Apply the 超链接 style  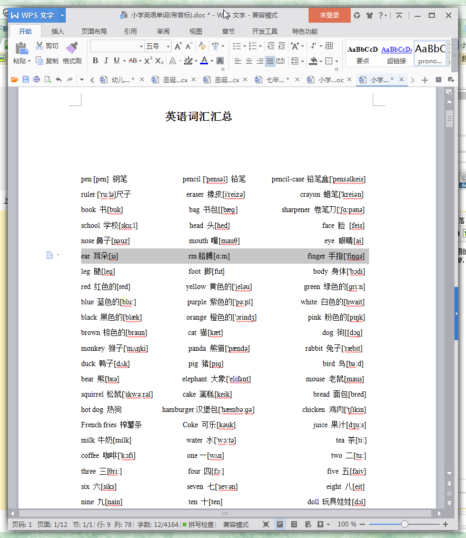click(396, 54)
